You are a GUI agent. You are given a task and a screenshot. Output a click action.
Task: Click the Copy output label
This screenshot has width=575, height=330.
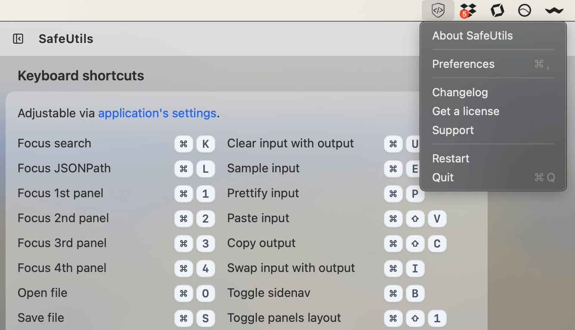(261, 243)
